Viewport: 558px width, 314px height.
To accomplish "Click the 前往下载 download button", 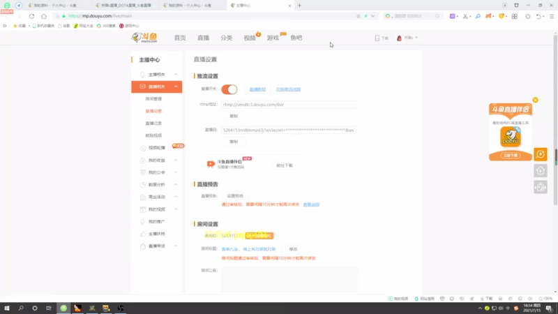I will coord(285,165).
